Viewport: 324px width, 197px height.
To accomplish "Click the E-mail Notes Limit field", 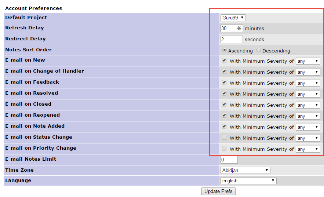I will pos(229,160).
